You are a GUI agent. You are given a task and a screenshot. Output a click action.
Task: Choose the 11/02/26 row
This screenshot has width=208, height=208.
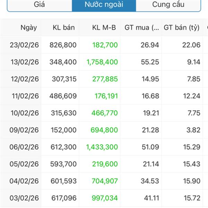coord(24,96)
